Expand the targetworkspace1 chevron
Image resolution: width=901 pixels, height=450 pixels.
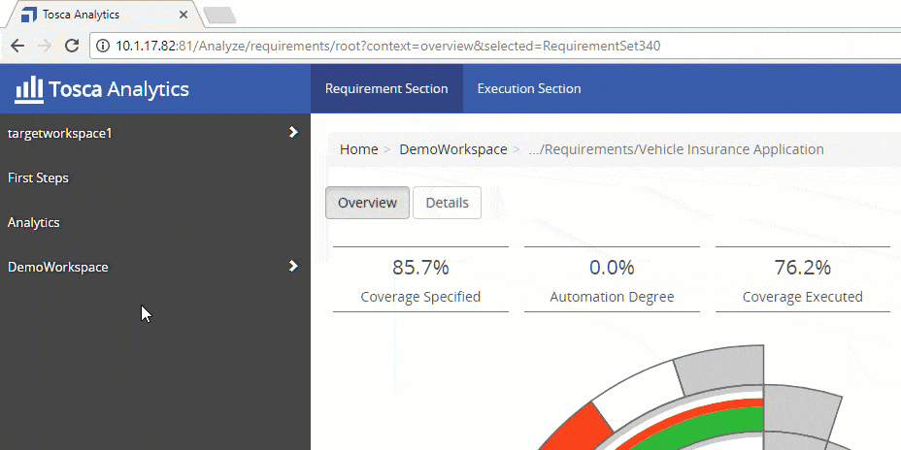(x=293, y=133)
